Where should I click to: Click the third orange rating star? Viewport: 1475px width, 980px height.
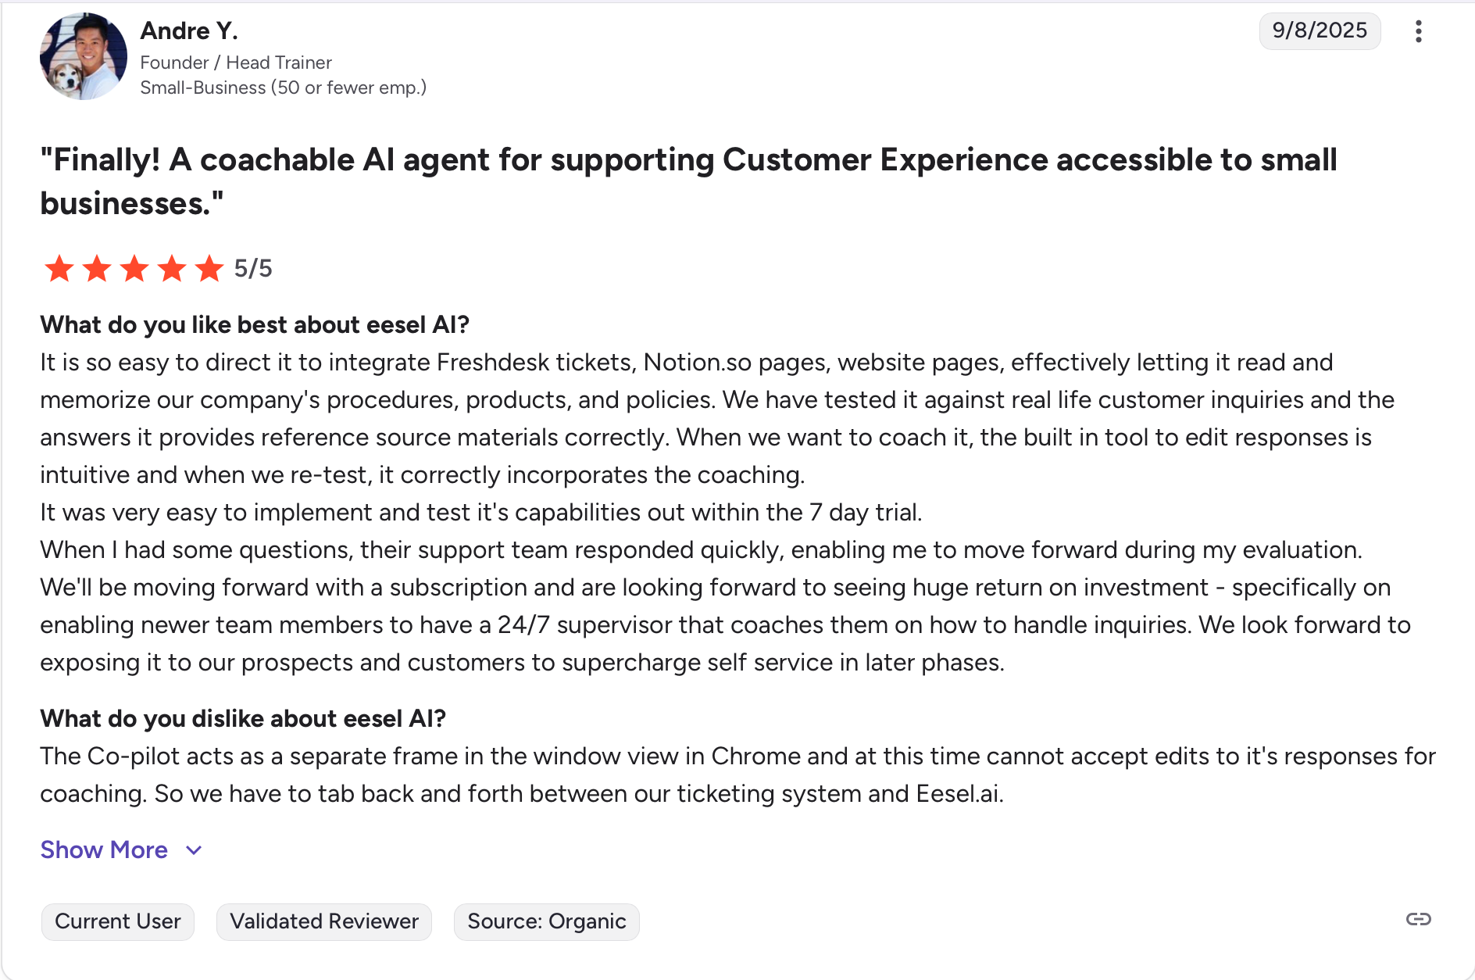pyautogui.click(x=134, y=268)
